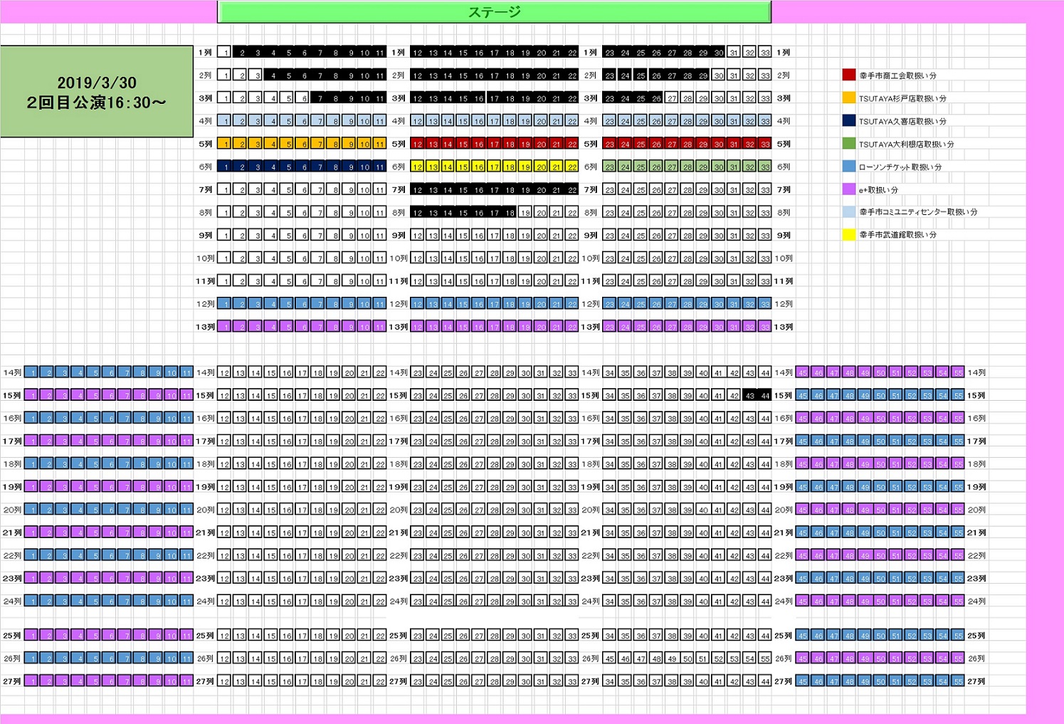Pick white seat 30 in row 2
Image resolution: width=1064 pixels, height=724 pixels.
[x=718, y=75]
